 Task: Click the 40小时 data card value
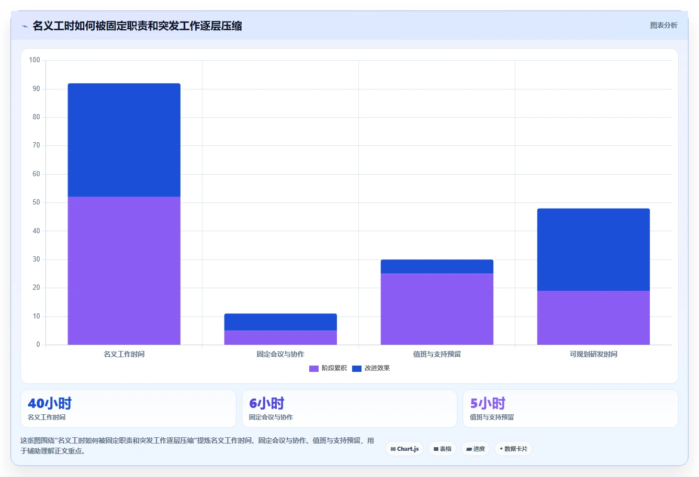(50, 403)
